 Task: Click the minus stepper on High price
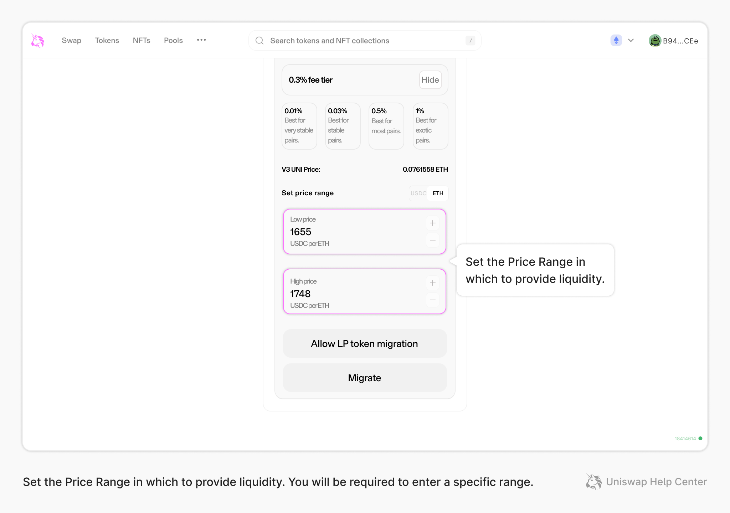[432, 300]
